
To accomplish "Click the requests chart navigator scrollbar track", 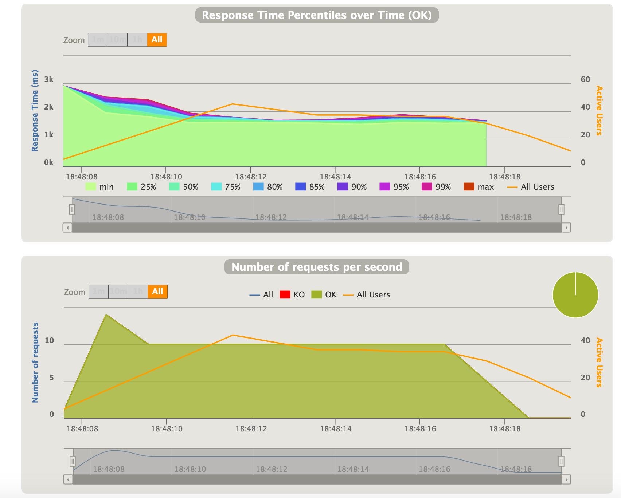I will coord(317,479).
